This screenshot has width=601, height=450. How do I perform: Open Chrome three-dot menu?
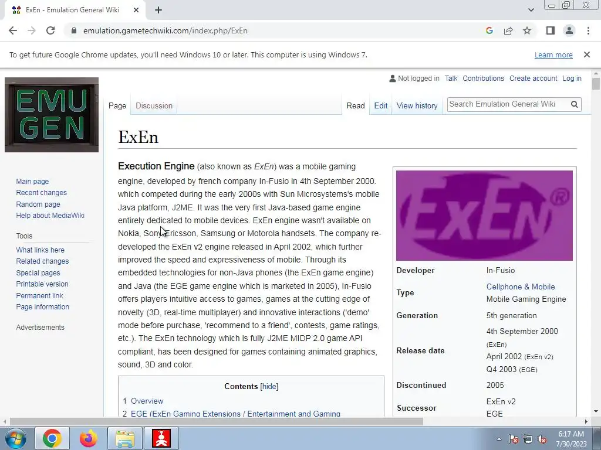(588, 30)
